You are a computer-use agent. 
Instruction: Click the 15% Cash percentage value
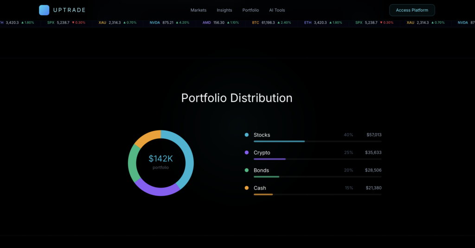click(x=349, y=188)
